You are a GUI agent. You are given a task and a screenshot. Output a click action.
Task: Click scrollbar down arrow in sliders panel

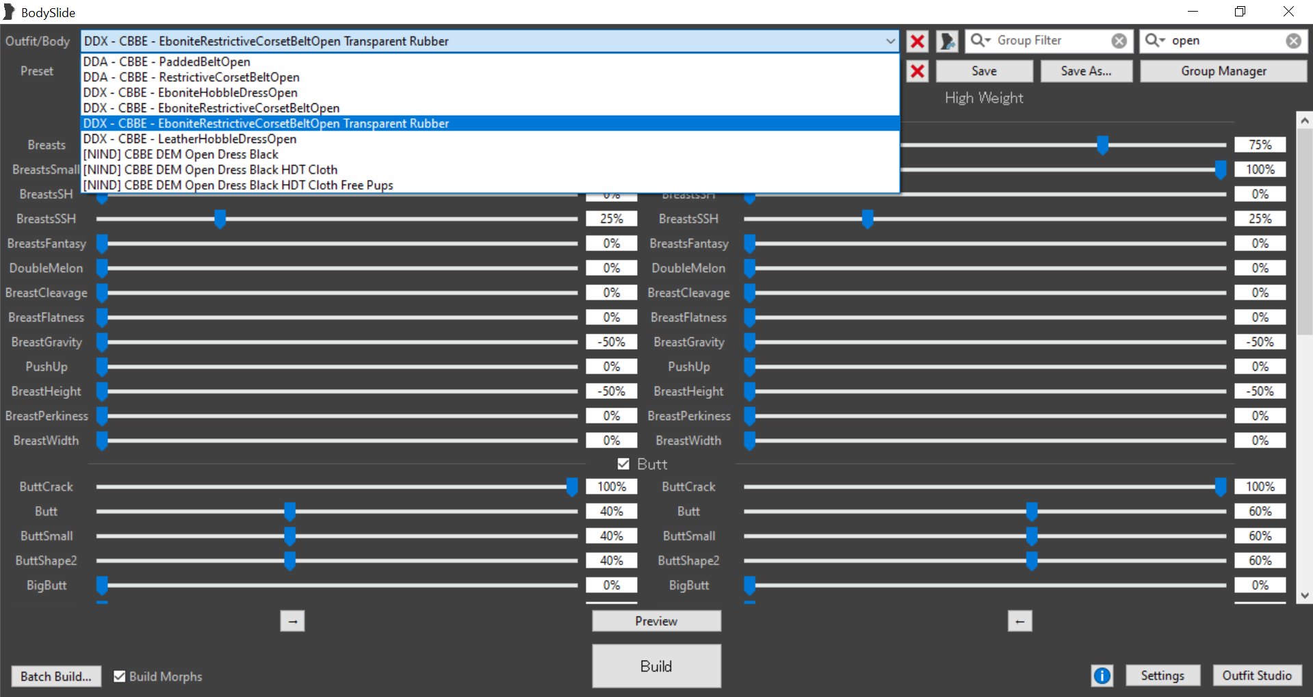point(1305,596)
